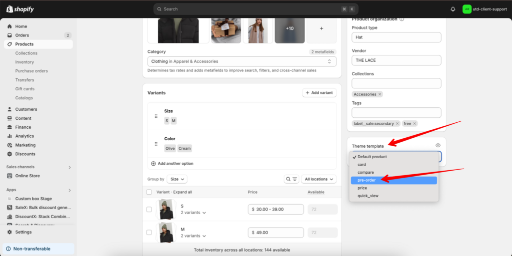Click the Add variant button
The width and height of the screenshot is (512, 256).
click(x=319, y=93)
